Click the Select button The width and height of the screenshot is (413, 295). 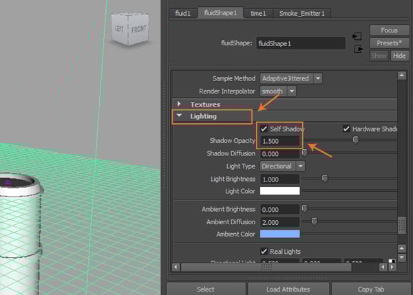(x=206, y=289)
